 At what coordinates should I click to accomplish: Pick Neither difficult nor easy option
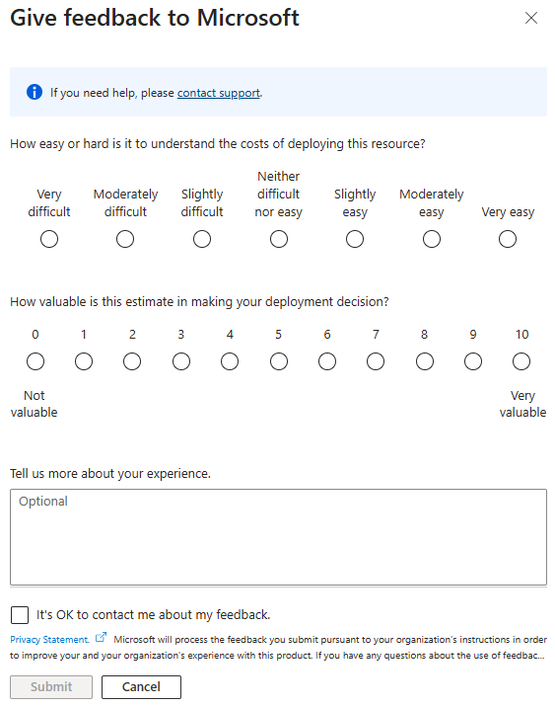(279, 239)
